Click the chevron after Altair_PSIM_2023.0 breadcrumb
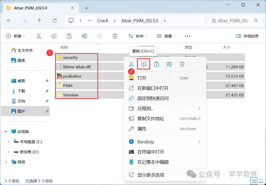 click(165, 21)
